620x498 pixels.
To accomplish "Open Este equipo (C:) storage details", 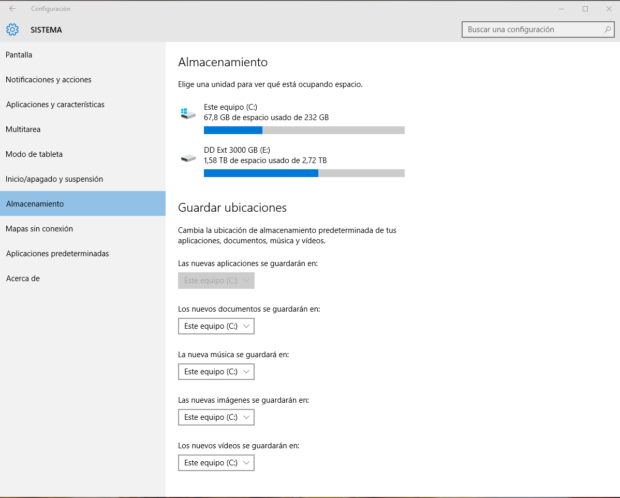I will pos(259,112).
